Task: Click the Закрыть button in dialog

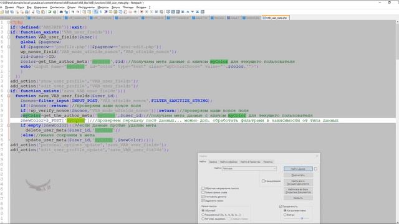Action: point(298,198)
